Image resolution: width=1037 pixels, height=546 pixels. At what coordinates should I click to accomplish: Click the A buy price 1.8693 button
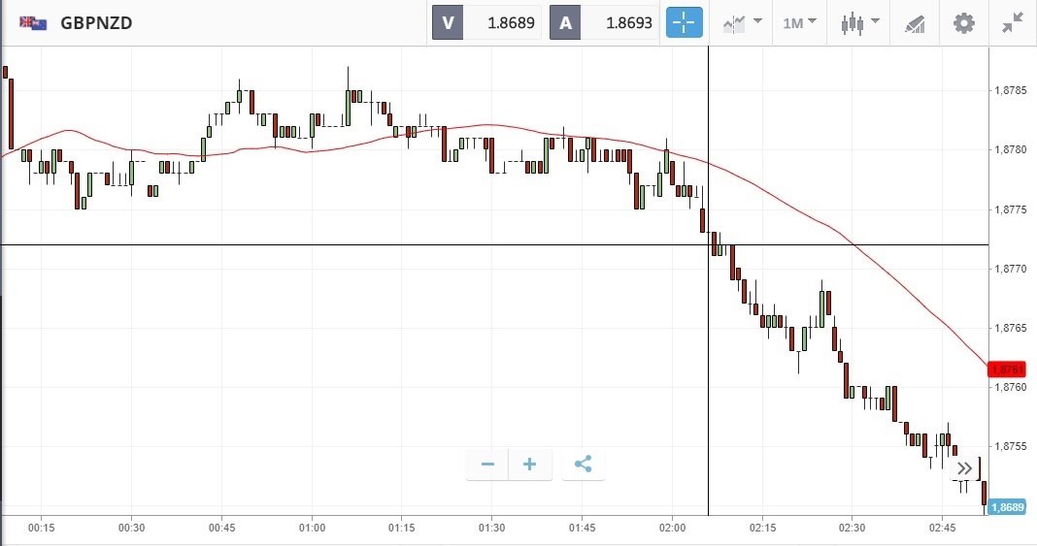(602, 22)
